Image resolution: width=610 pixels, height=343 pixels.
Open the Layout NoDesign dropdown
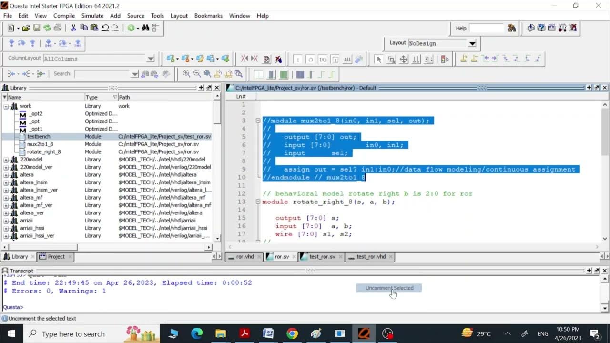tap(472, 43)
